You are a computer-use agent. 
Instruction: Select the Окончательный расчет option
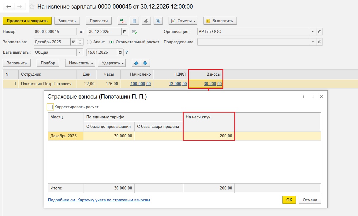(112, 42)
